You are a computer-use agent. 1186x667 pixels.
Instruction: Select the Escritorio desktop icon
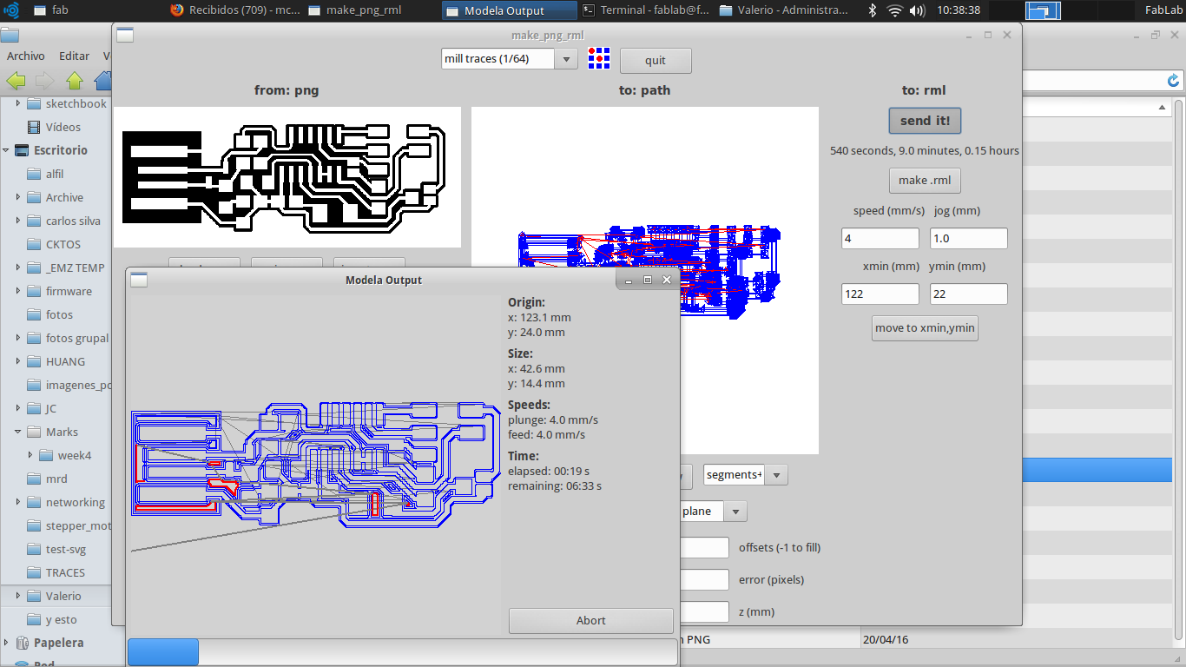(22, 150)
